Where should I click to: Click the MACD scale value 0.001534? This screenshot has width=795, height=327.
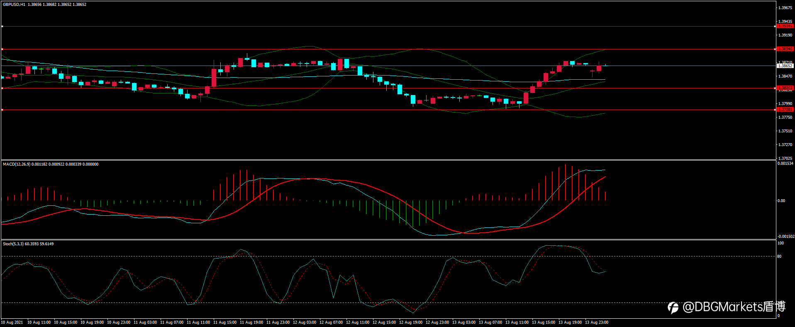(x=785, y=163)
